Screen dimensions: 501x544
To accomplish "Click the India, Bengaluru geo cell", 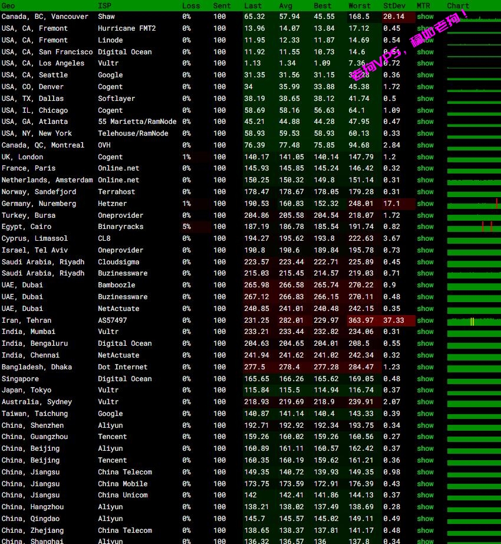I will 35,343.
